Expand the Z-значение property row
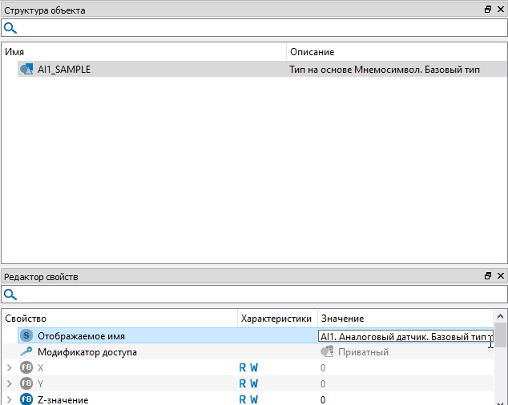 click(9, 399)
